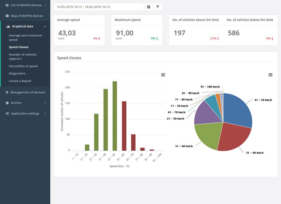
Task: Open Average and maximum speed page
Action: point(25,37)
